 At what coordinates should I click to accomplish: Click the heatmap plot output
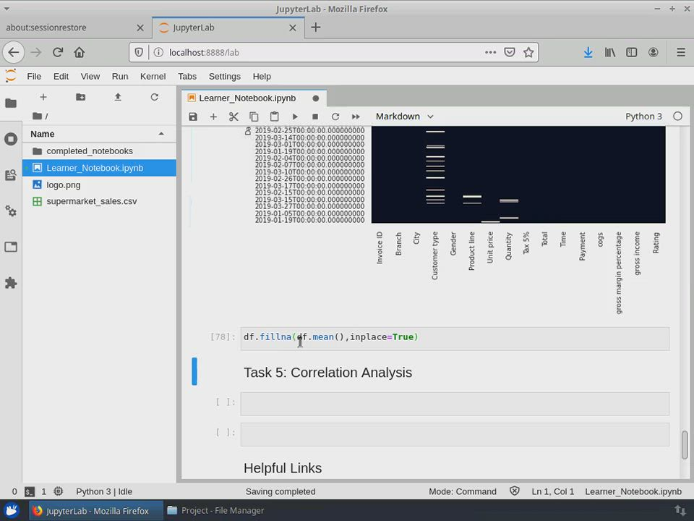tap(518, 174)
